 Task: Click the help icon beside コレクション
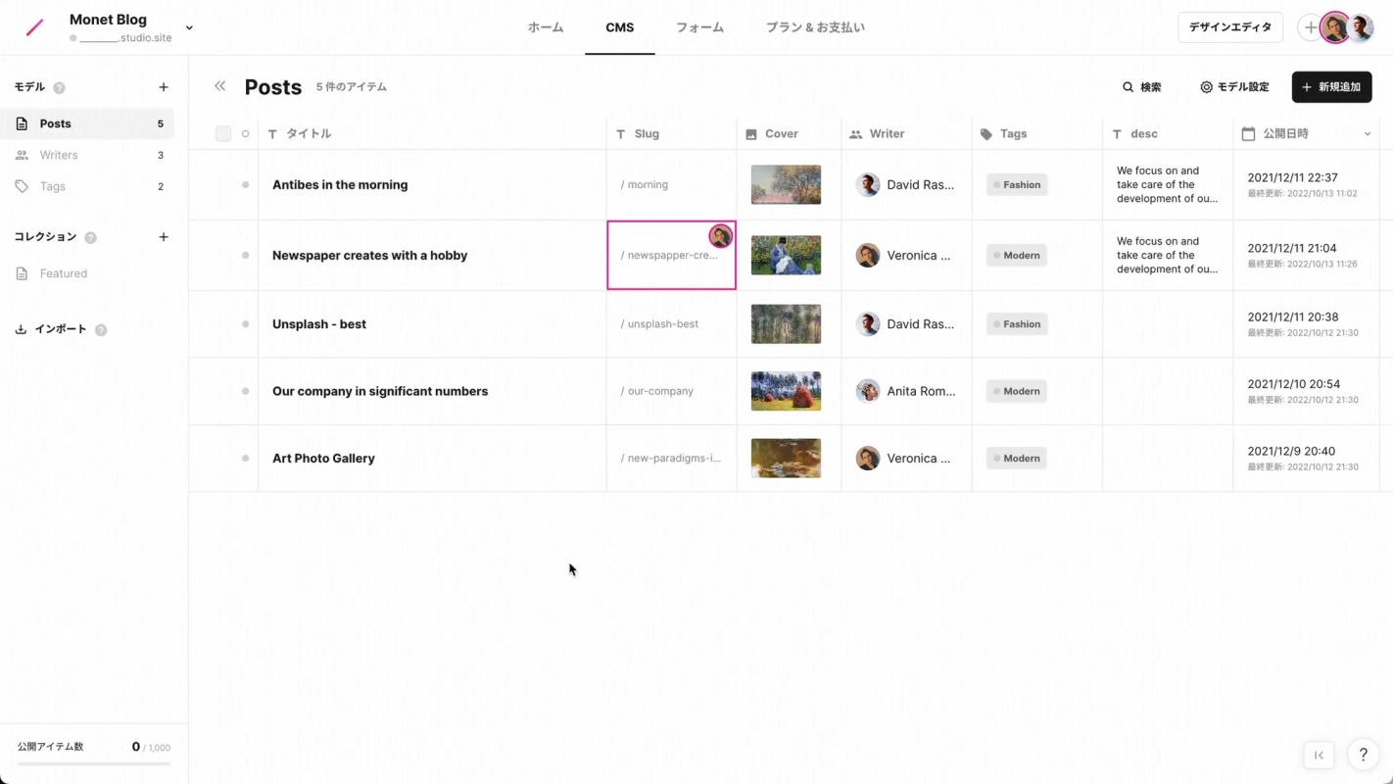91,238
